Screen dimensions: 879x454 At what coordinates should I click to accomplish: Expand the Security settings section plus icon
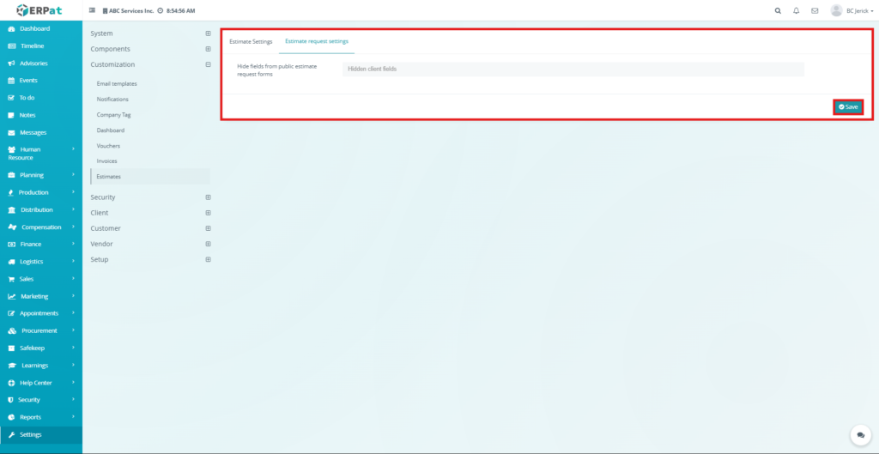pos(208,197)
